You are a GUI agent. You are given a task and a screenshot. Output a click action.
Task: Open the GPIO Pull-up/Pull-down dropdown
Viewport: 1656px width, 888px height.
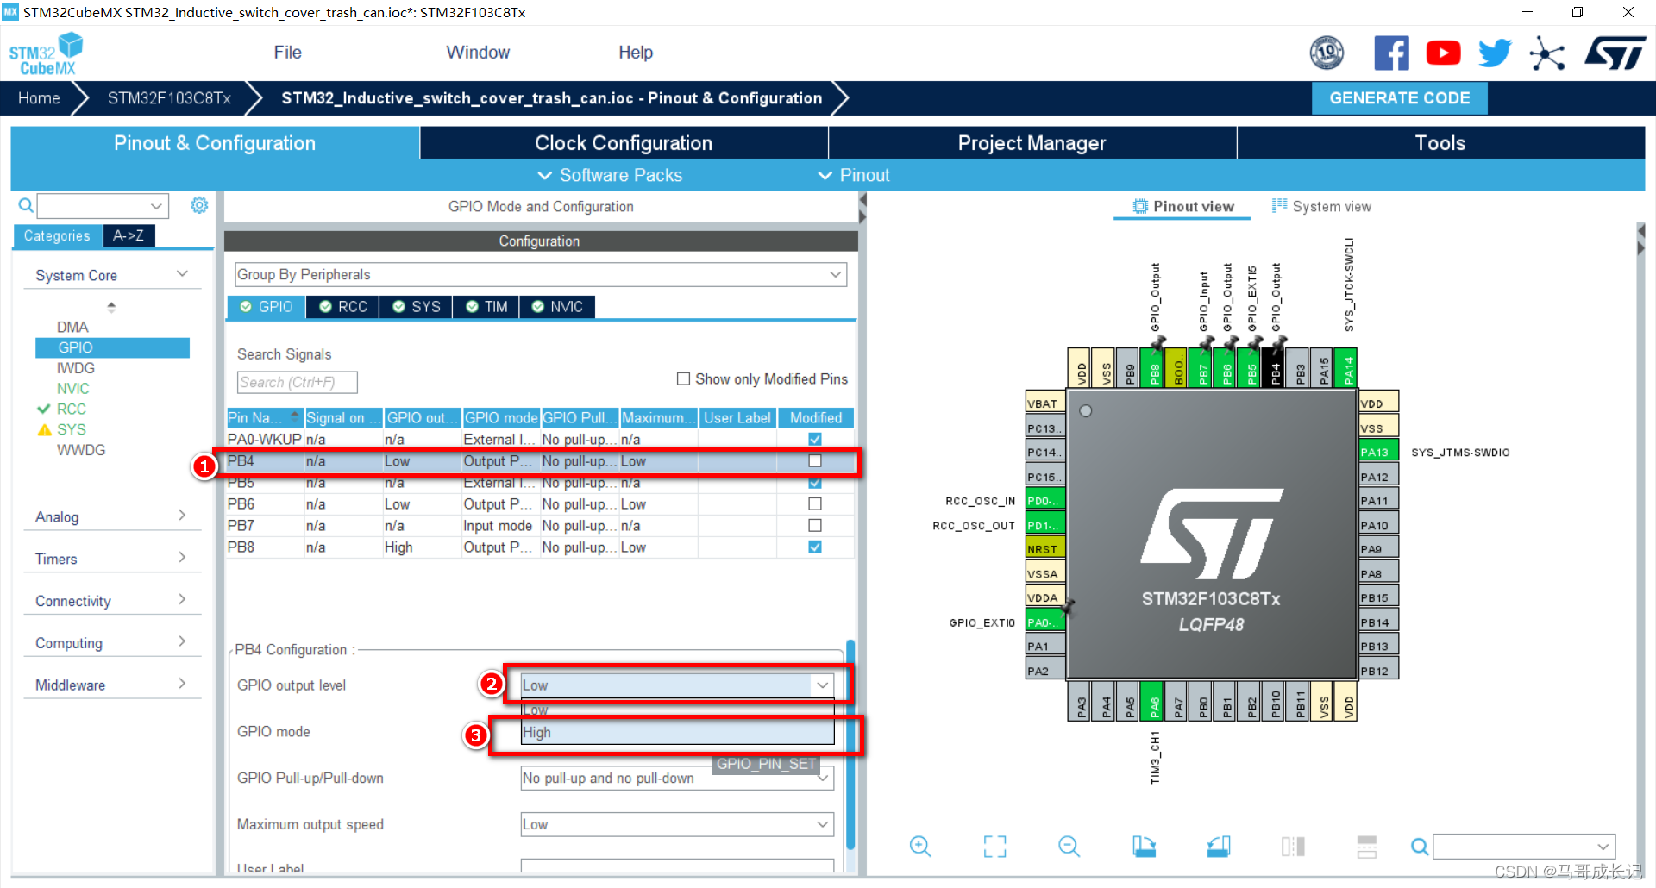(677, 778)
